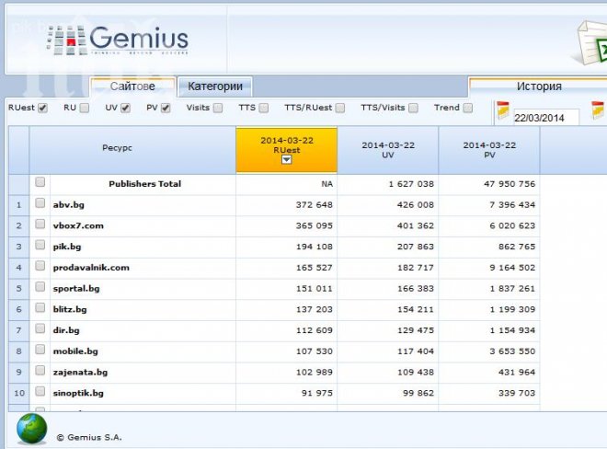Screen dimensions: 607x449
Task: Enable the RU metric checkbox
Action: point(85,108)
